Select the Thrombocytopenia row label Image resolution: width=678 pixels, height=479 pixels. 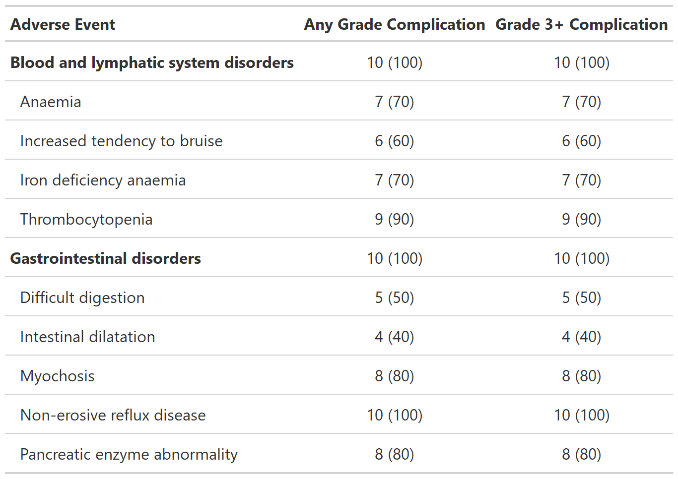click(86, 219)
